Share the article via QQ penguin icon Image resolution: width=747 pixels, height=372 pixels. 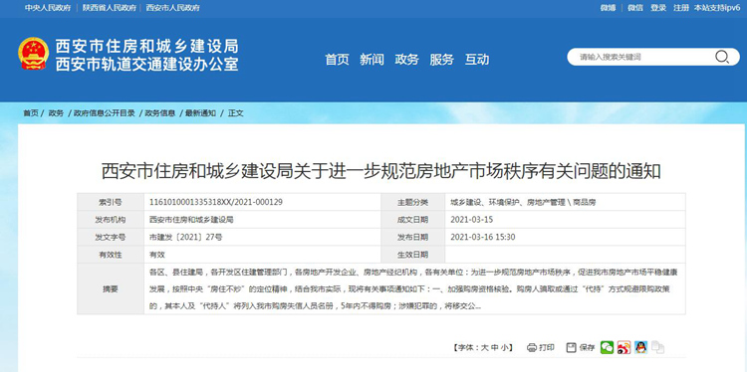640,347
